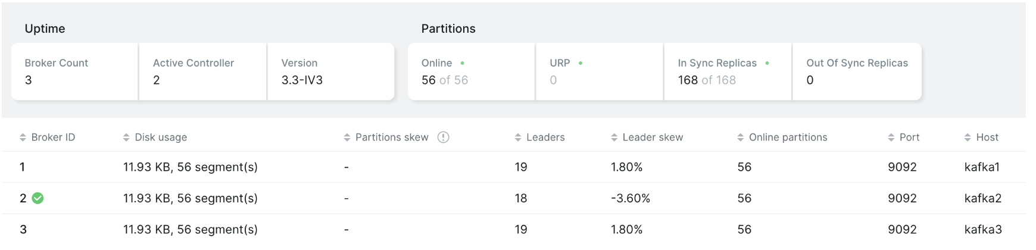Screen dimensions: 1036x250
Task: Click the Leader skew sort icon
Action: click(x=614, y=137)
